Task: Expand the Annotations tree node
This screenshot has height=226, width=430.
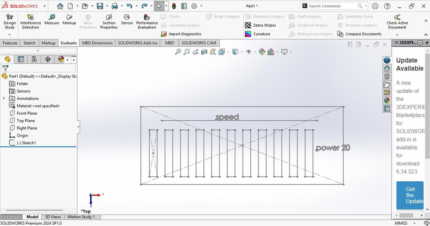Action: tap(4, 98)
